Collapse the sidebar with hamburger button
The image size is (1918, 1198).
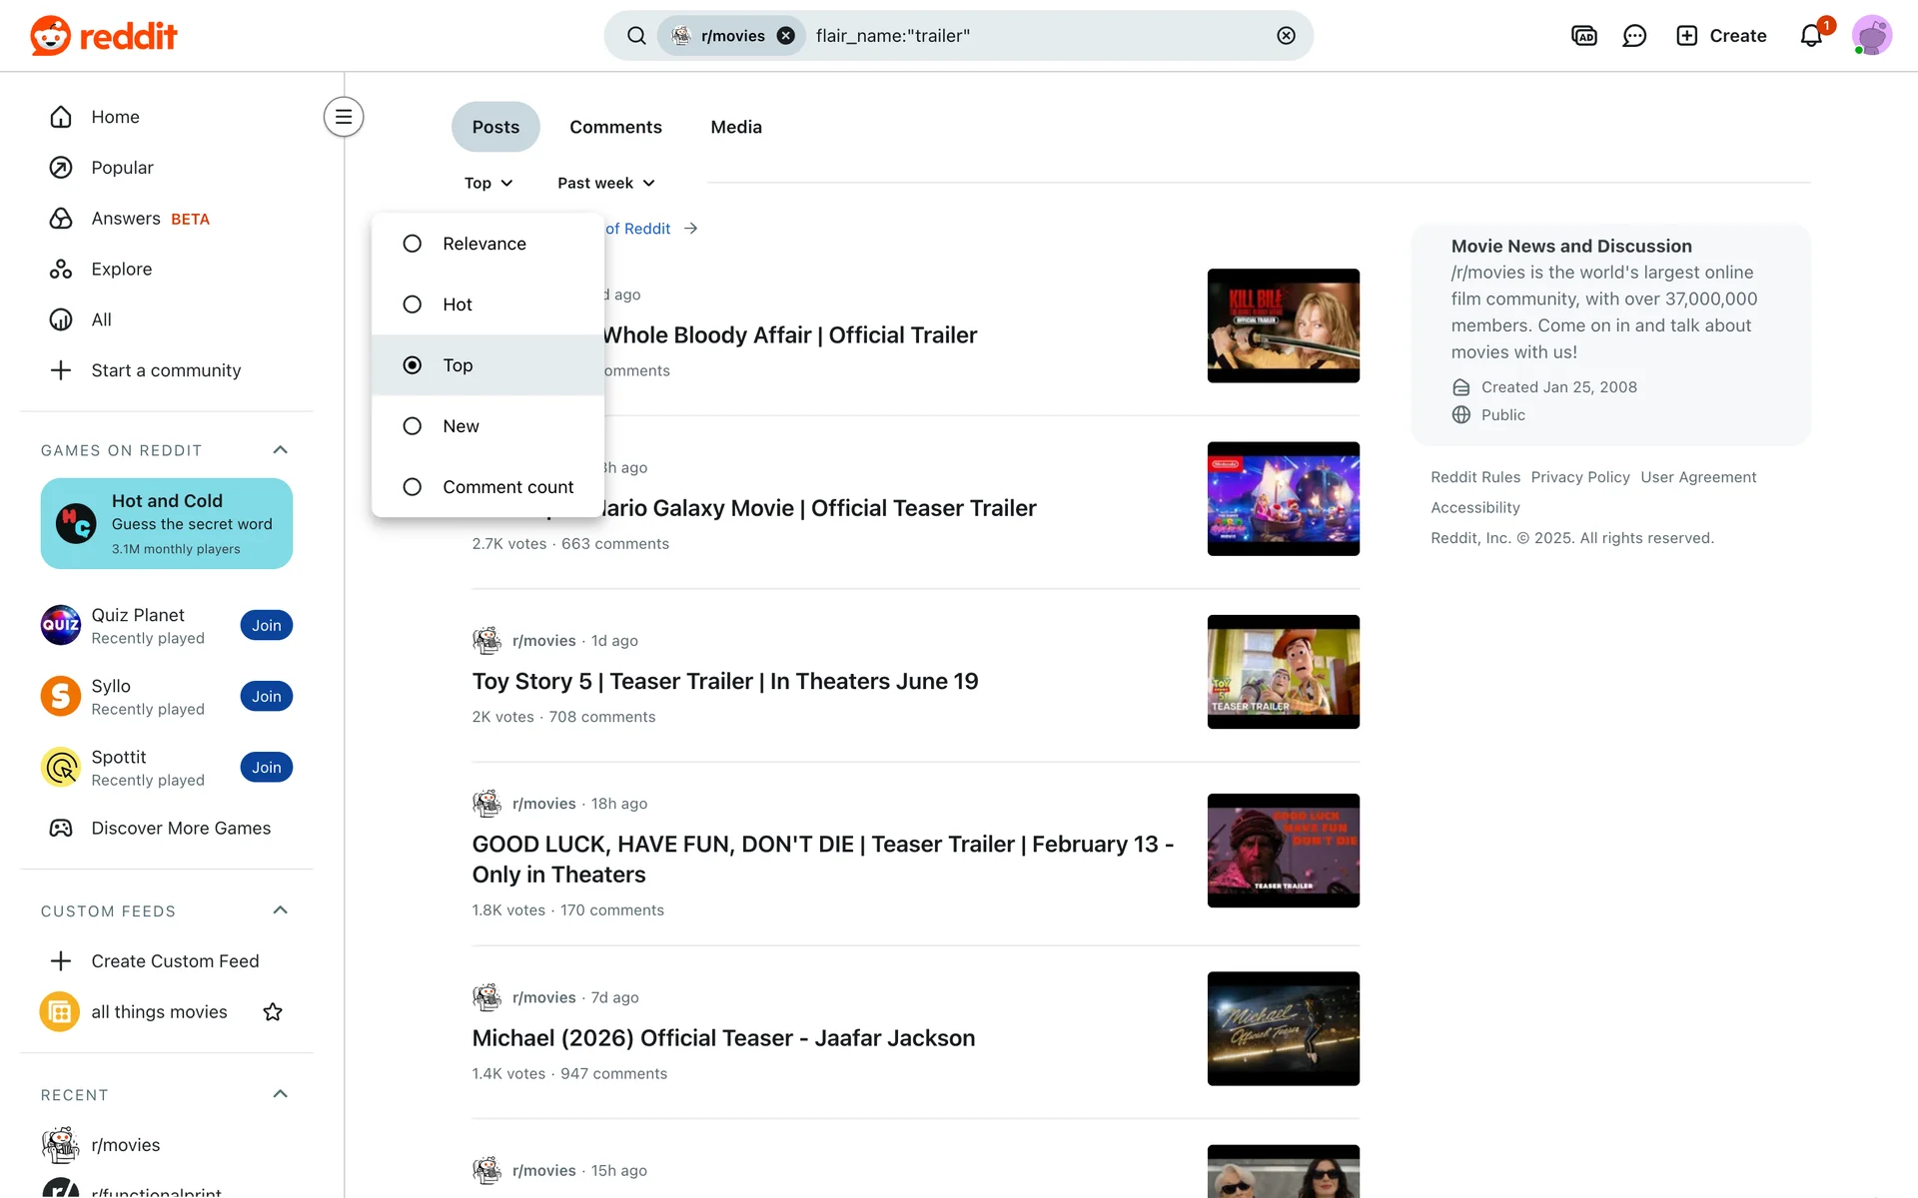pos(343,117)
